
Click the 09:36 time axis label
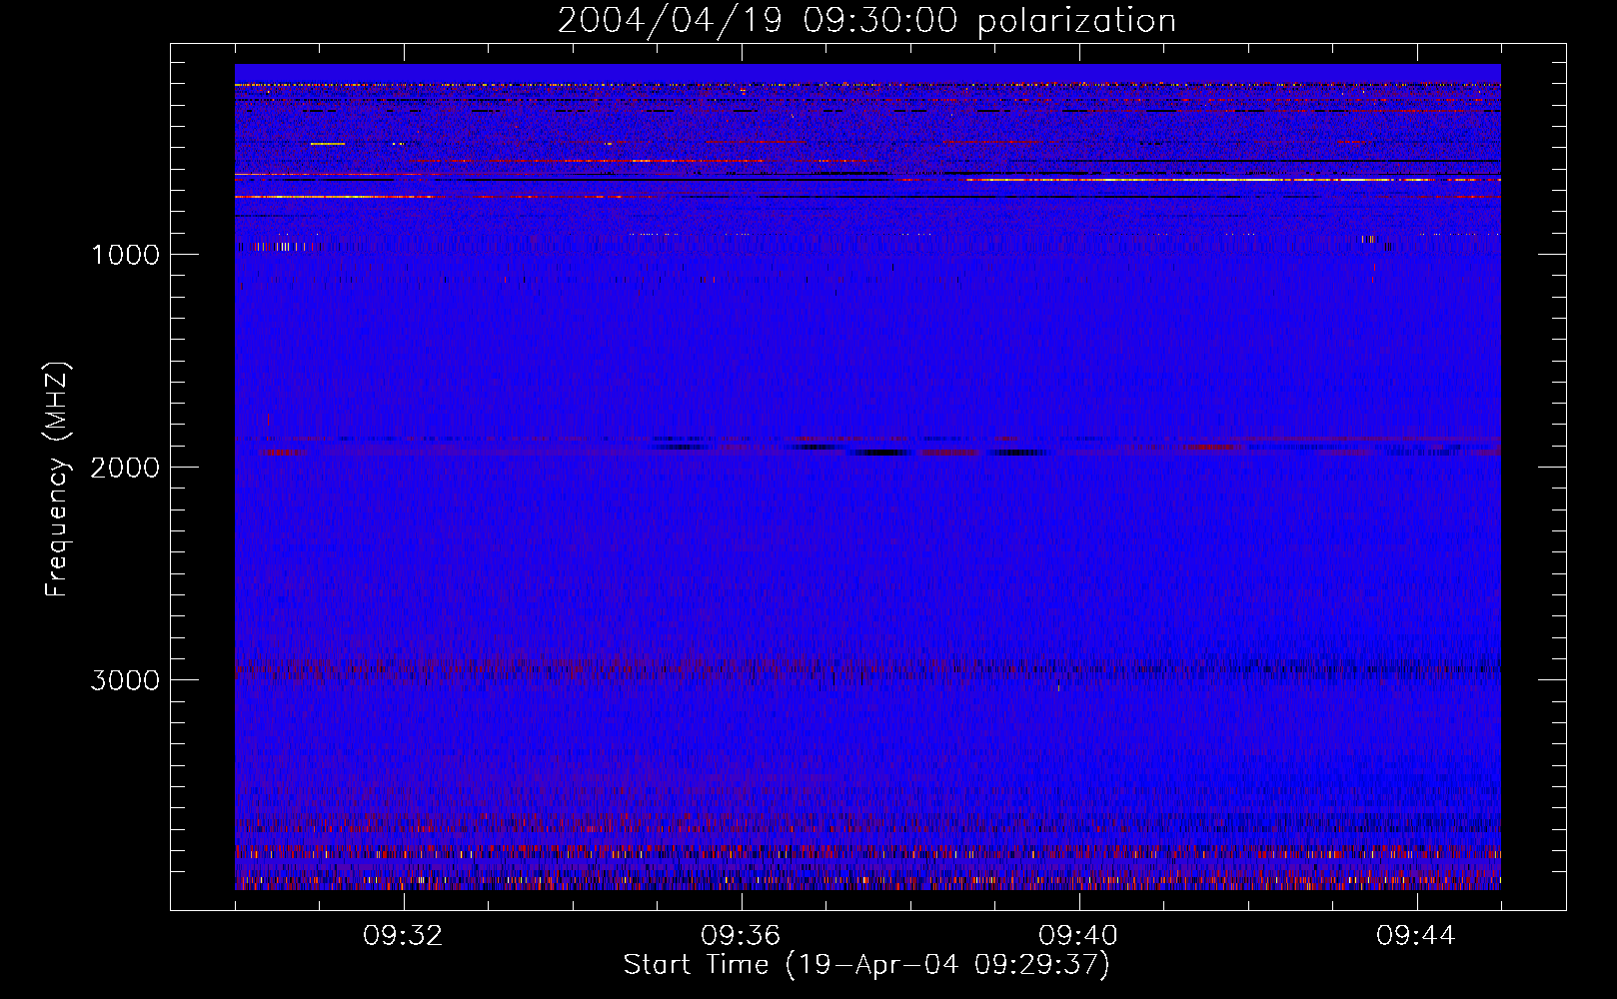tap(741, 936)
